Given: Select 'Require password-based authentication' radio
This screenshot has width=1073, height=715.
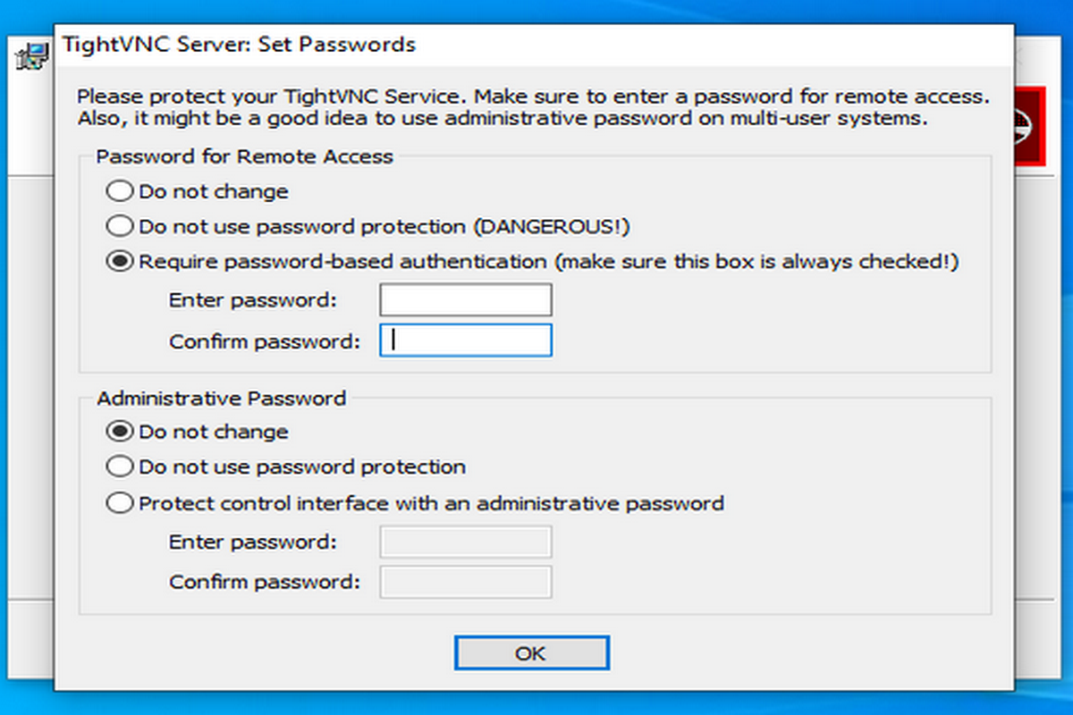Looking at the screenshot, I should point(118,262).
